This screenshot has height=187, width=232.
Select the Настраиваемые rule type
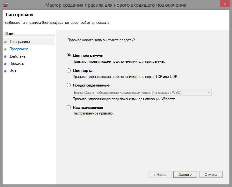pos(69,107)
